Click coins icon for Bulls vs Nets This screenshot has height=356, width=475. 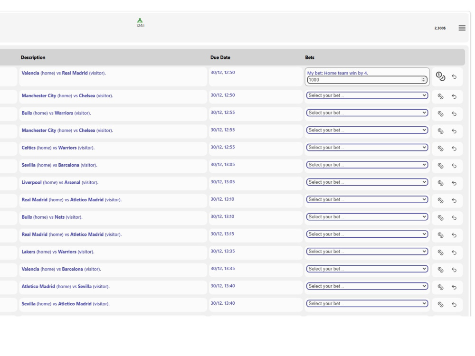(440, 217)
